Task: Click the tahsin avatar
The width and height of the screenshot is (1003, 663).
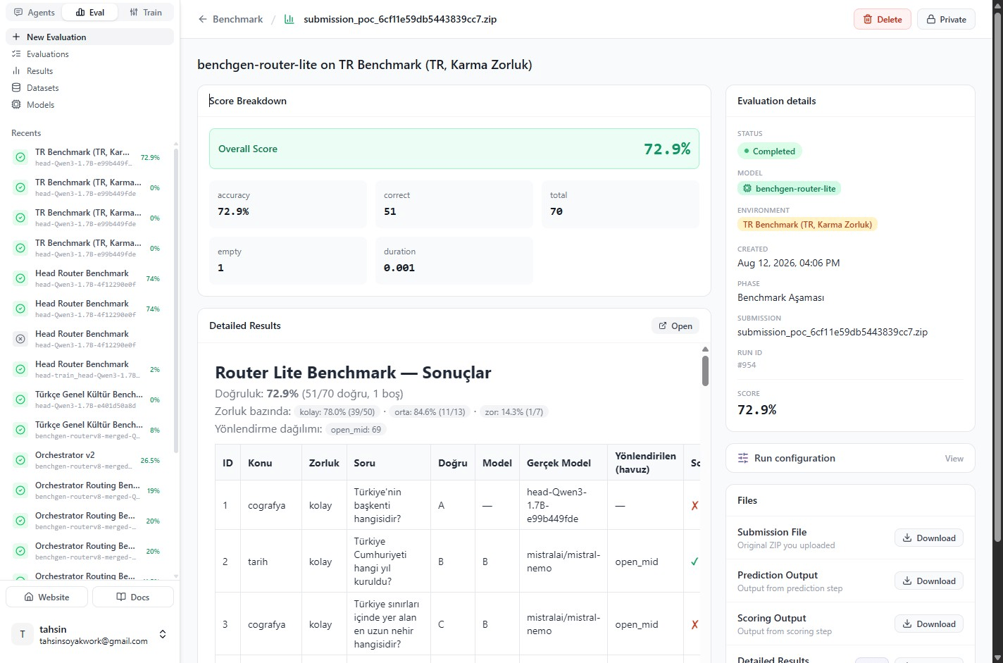Action: tap(23, 634)
